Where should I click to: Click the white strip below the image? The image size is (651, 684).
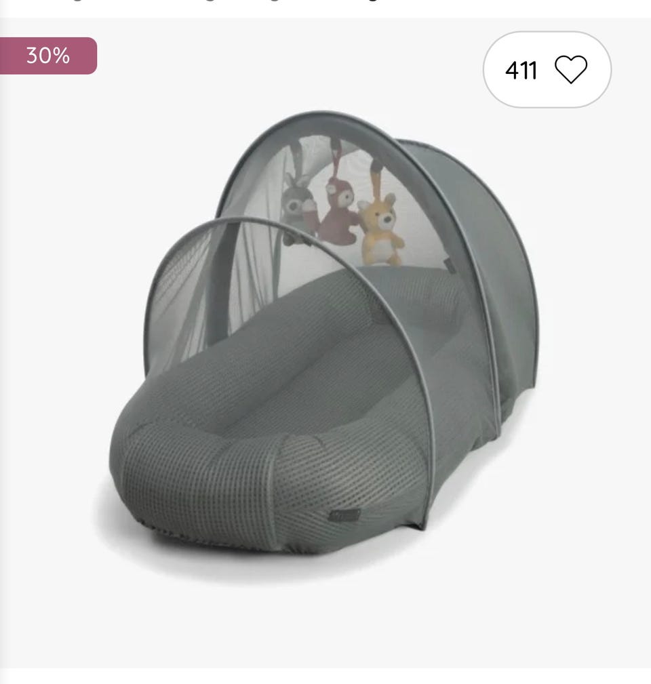click(325, 676)
